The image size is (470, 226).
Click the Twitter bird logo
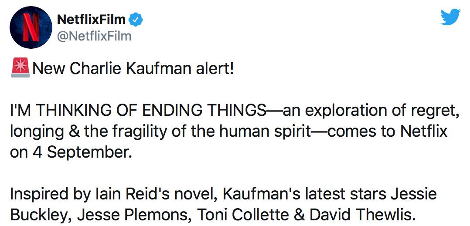(450, 17)
